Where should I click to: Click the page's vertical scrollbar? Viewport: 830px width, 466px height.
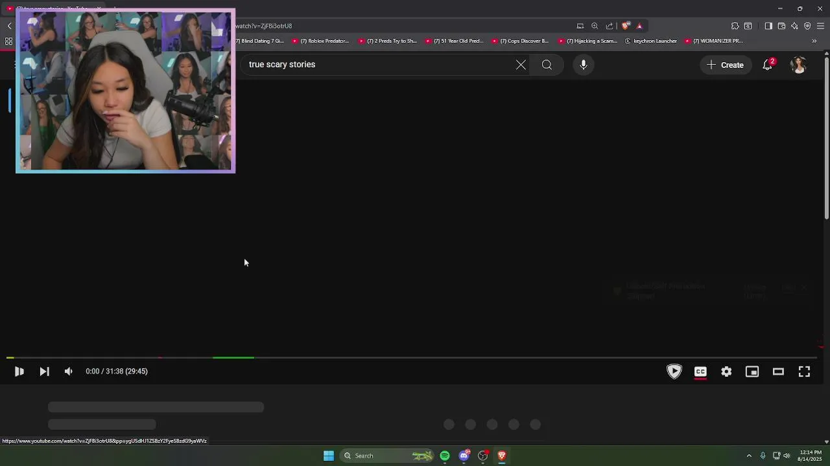point(826,139)
